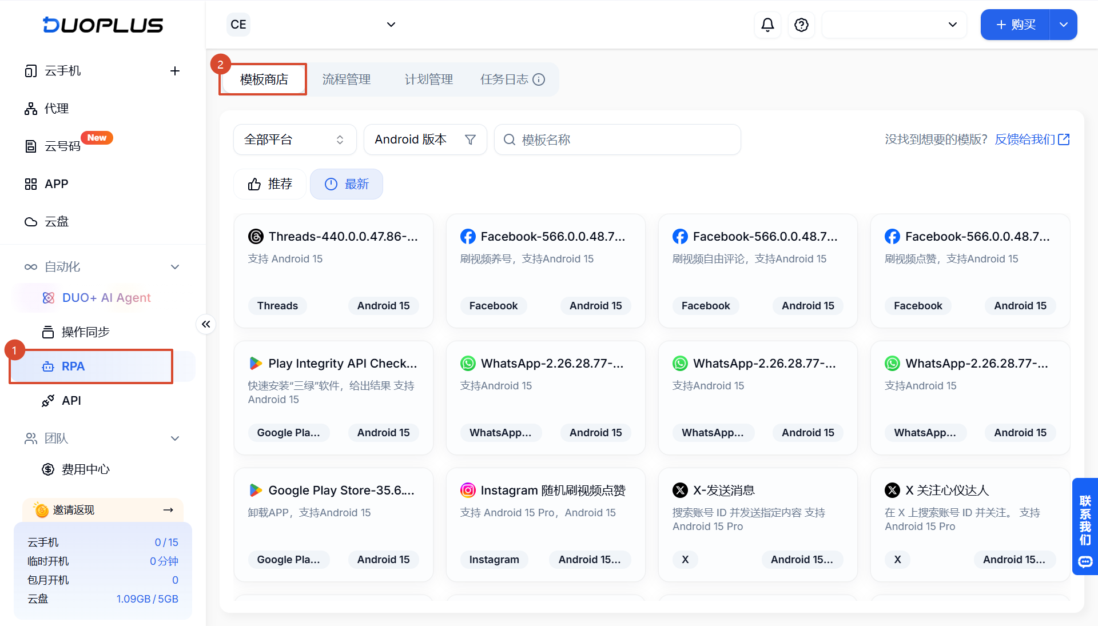1098x626 pixels.
Task: Click the search magnifier icon
Action: (509, 139)
